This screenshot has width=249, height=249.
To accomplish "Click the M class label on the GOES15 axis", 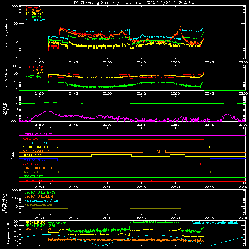I will [x=16, y=97].
